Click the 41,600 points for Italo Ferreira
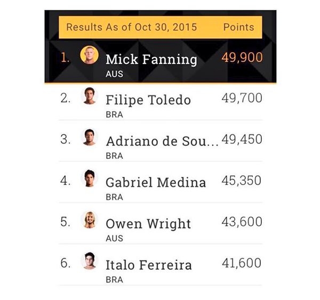Image resolution: width=320 pixels, height=300 pixels. click(x=242, y=263)
